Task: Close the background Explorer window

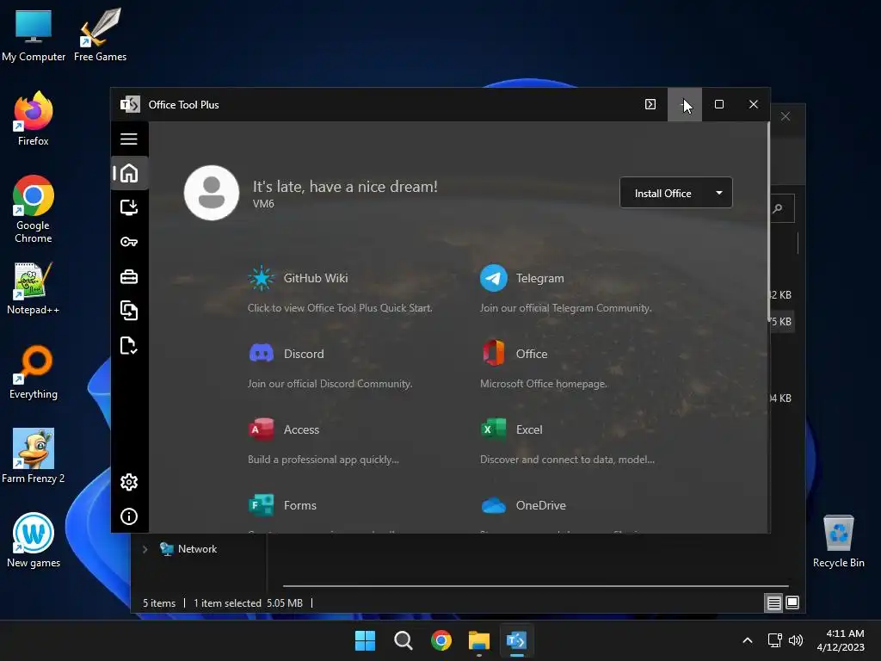Action: [786, 116]
